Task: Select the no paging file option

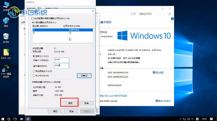Action: [x=34, y=76]
